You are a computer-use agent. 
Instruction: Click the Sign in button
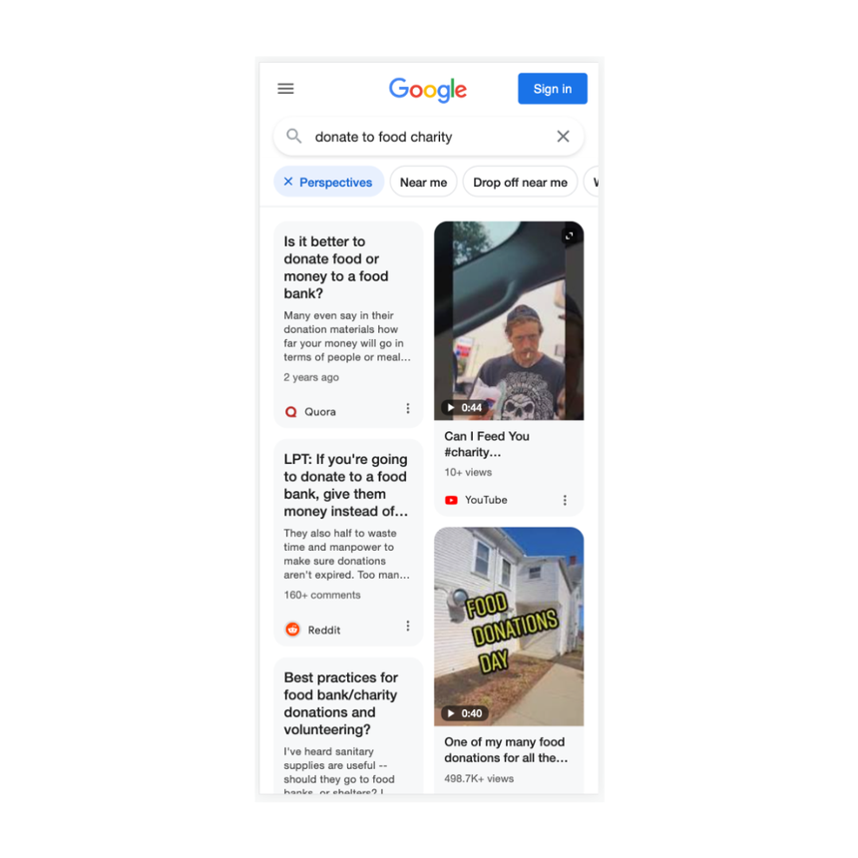pos(553,89)
